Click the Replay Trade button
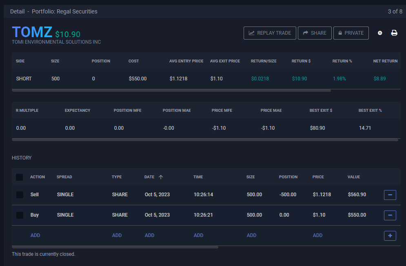 tap(270, 33)
